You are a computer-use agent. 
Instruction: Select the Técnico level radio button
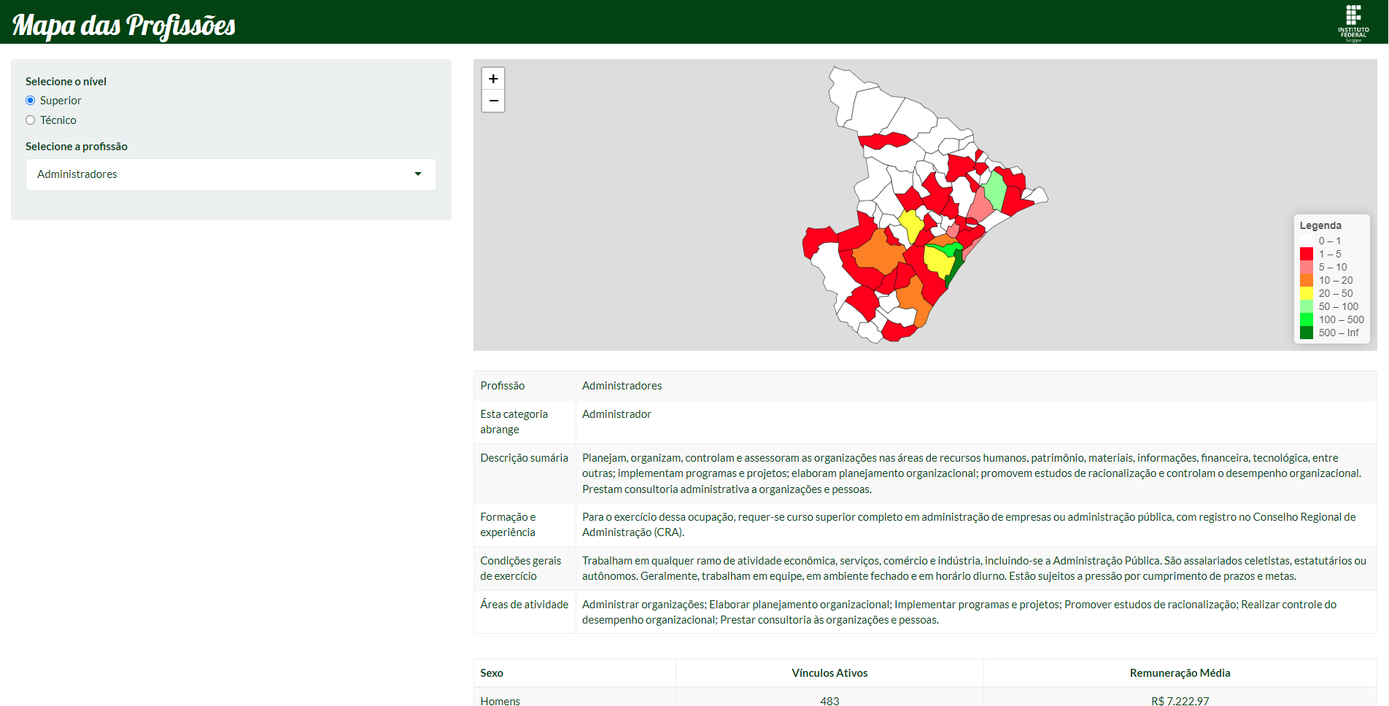pos(31,120)
